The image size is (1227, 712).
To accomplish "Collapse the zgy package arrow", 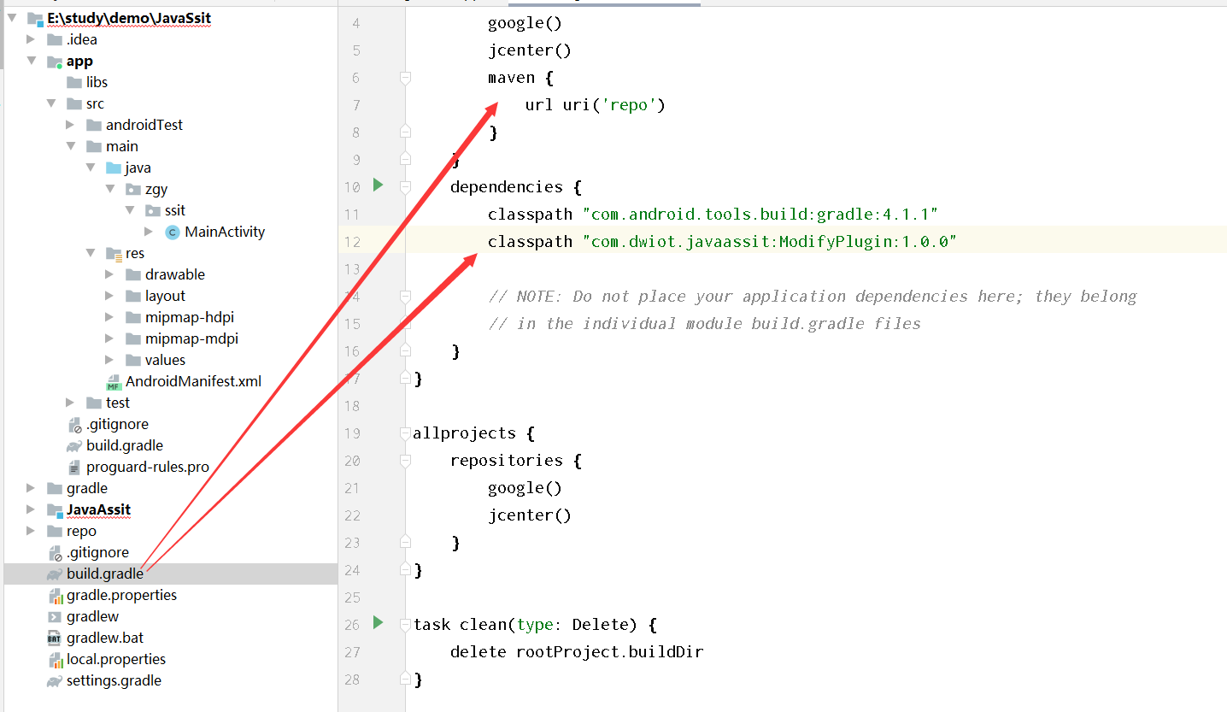I will click(110, 189).
